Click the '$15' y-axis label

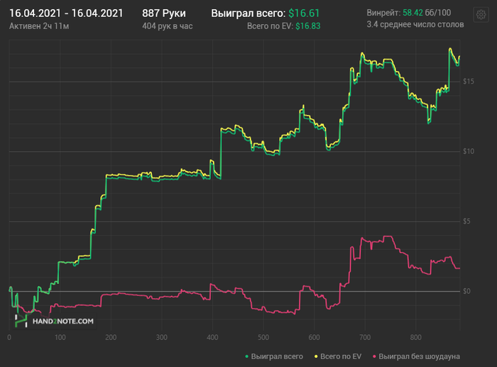[469, 82]
